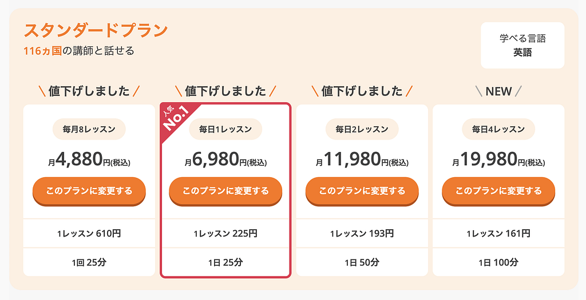Change to the 毎日1レッスン plan
Screen dimensions: 586x300
click(x=225, y=191)
